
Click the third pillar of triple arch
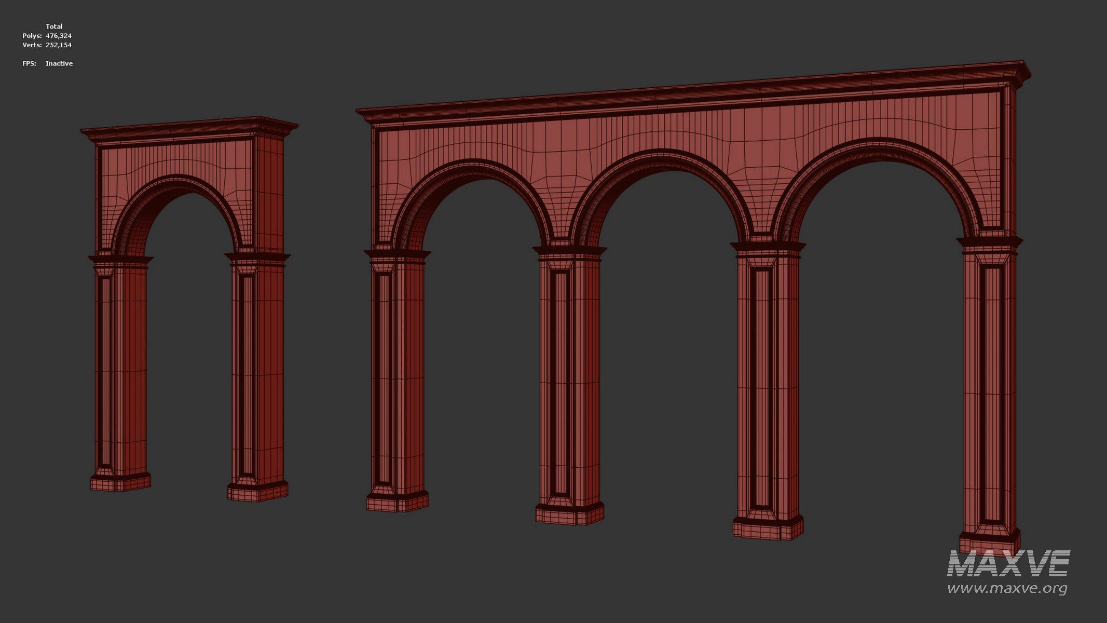[768, 389]
